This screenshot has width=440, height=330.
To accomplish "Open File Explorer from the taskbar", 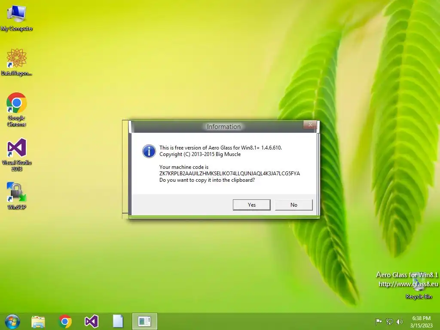I will pyautogui.click(x=38, y=321).
